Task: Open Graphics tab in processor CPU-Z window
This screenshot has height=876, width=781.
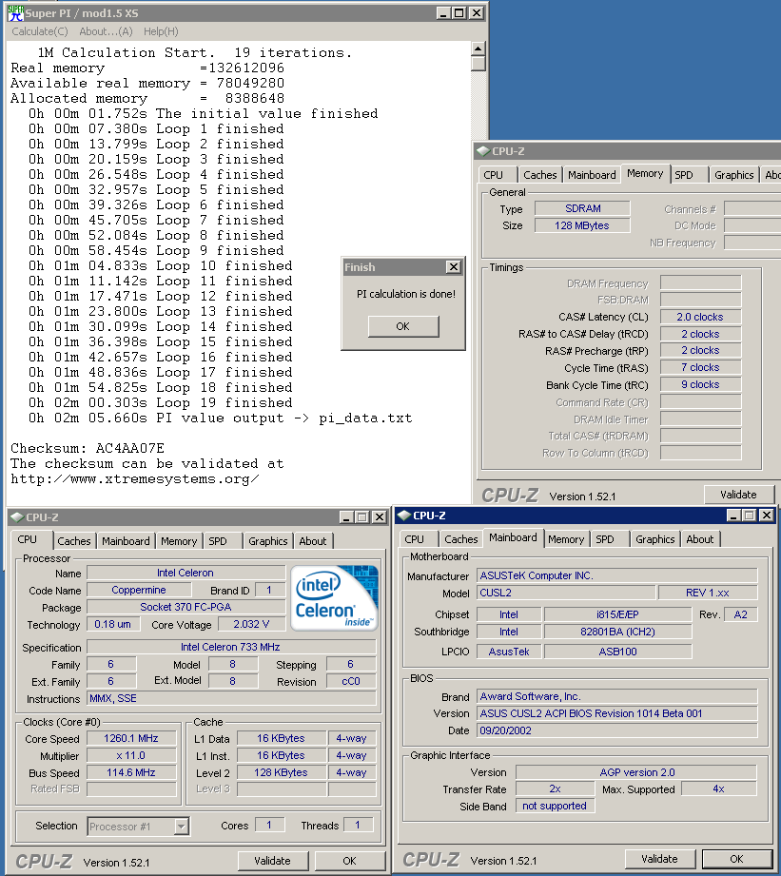Action: tap(267, 541)
